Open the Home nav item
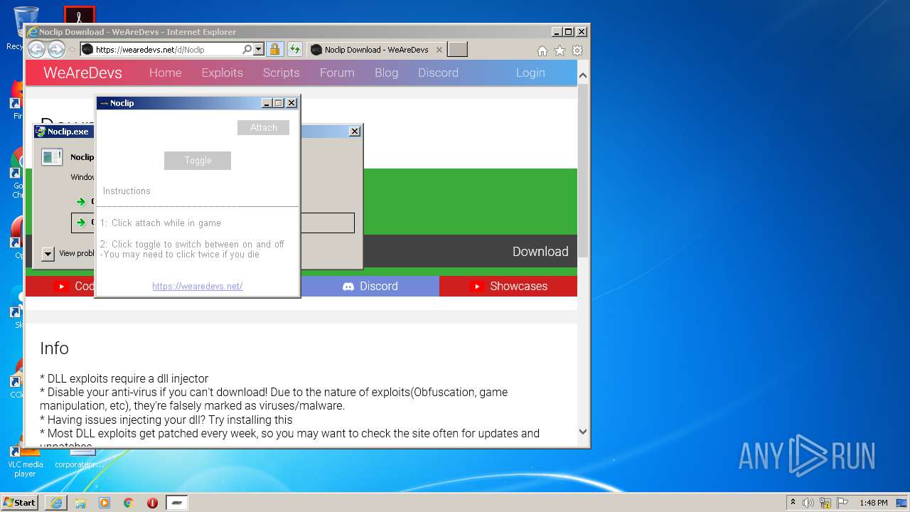The image size is (910, 512). [165, 73]
